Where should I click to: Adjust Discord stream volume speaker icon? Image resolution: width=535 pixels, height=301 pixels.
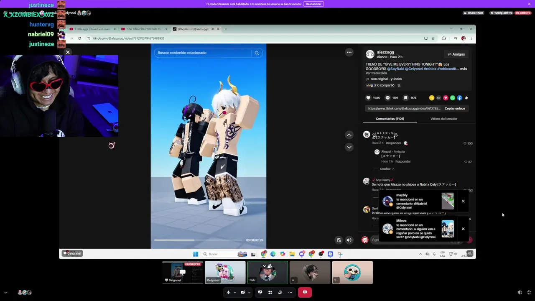(x=520, y=293)
